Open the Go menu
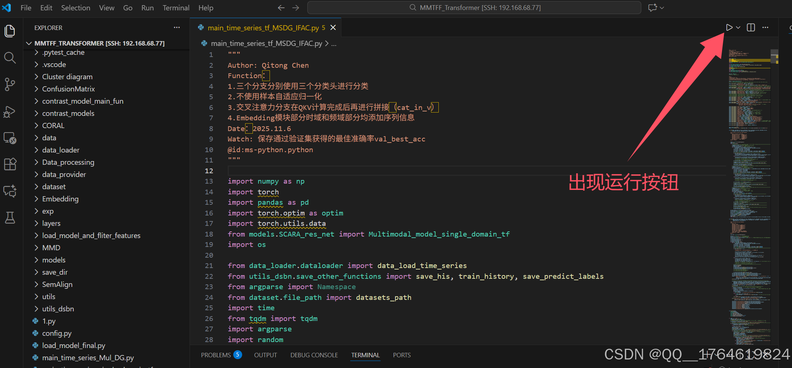Image resolution: width=792 pixels, height=368 pixels. (128, 8)
